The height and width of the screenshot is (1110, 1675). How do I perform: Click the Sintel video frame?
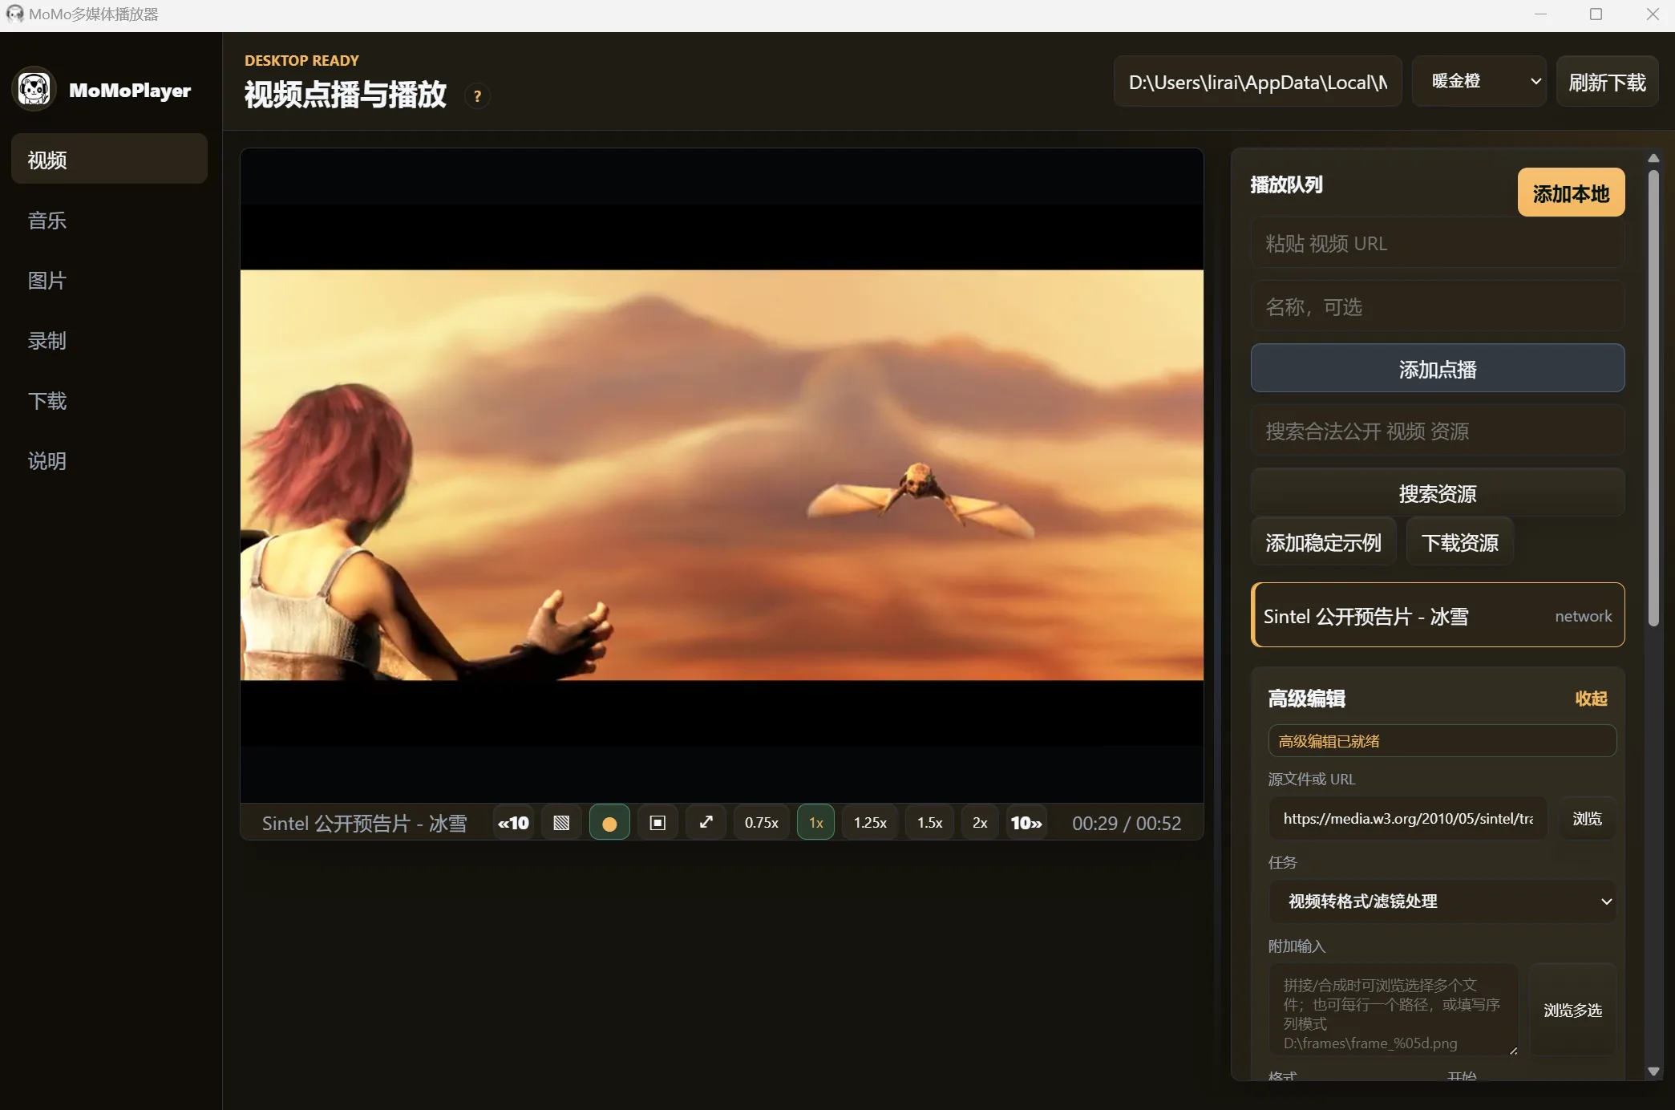click(x=722, y=475)
